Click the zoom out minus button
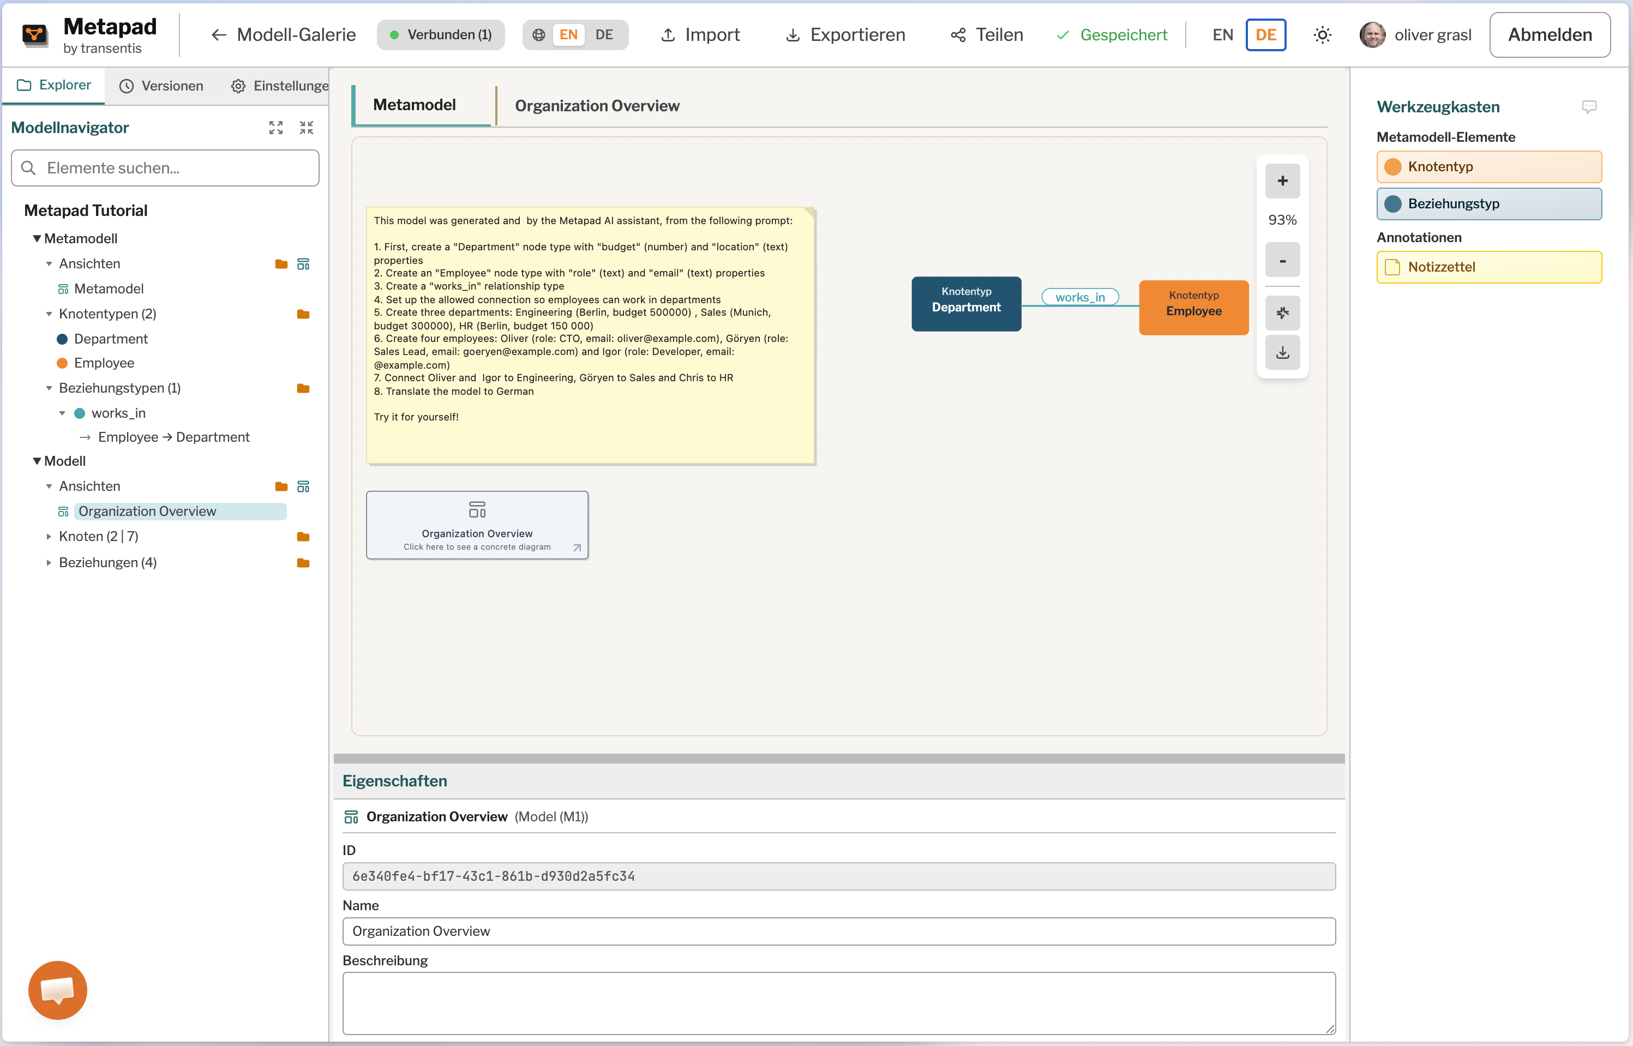Viewport: 1633px width, 1046px height. pos(1282,260)
